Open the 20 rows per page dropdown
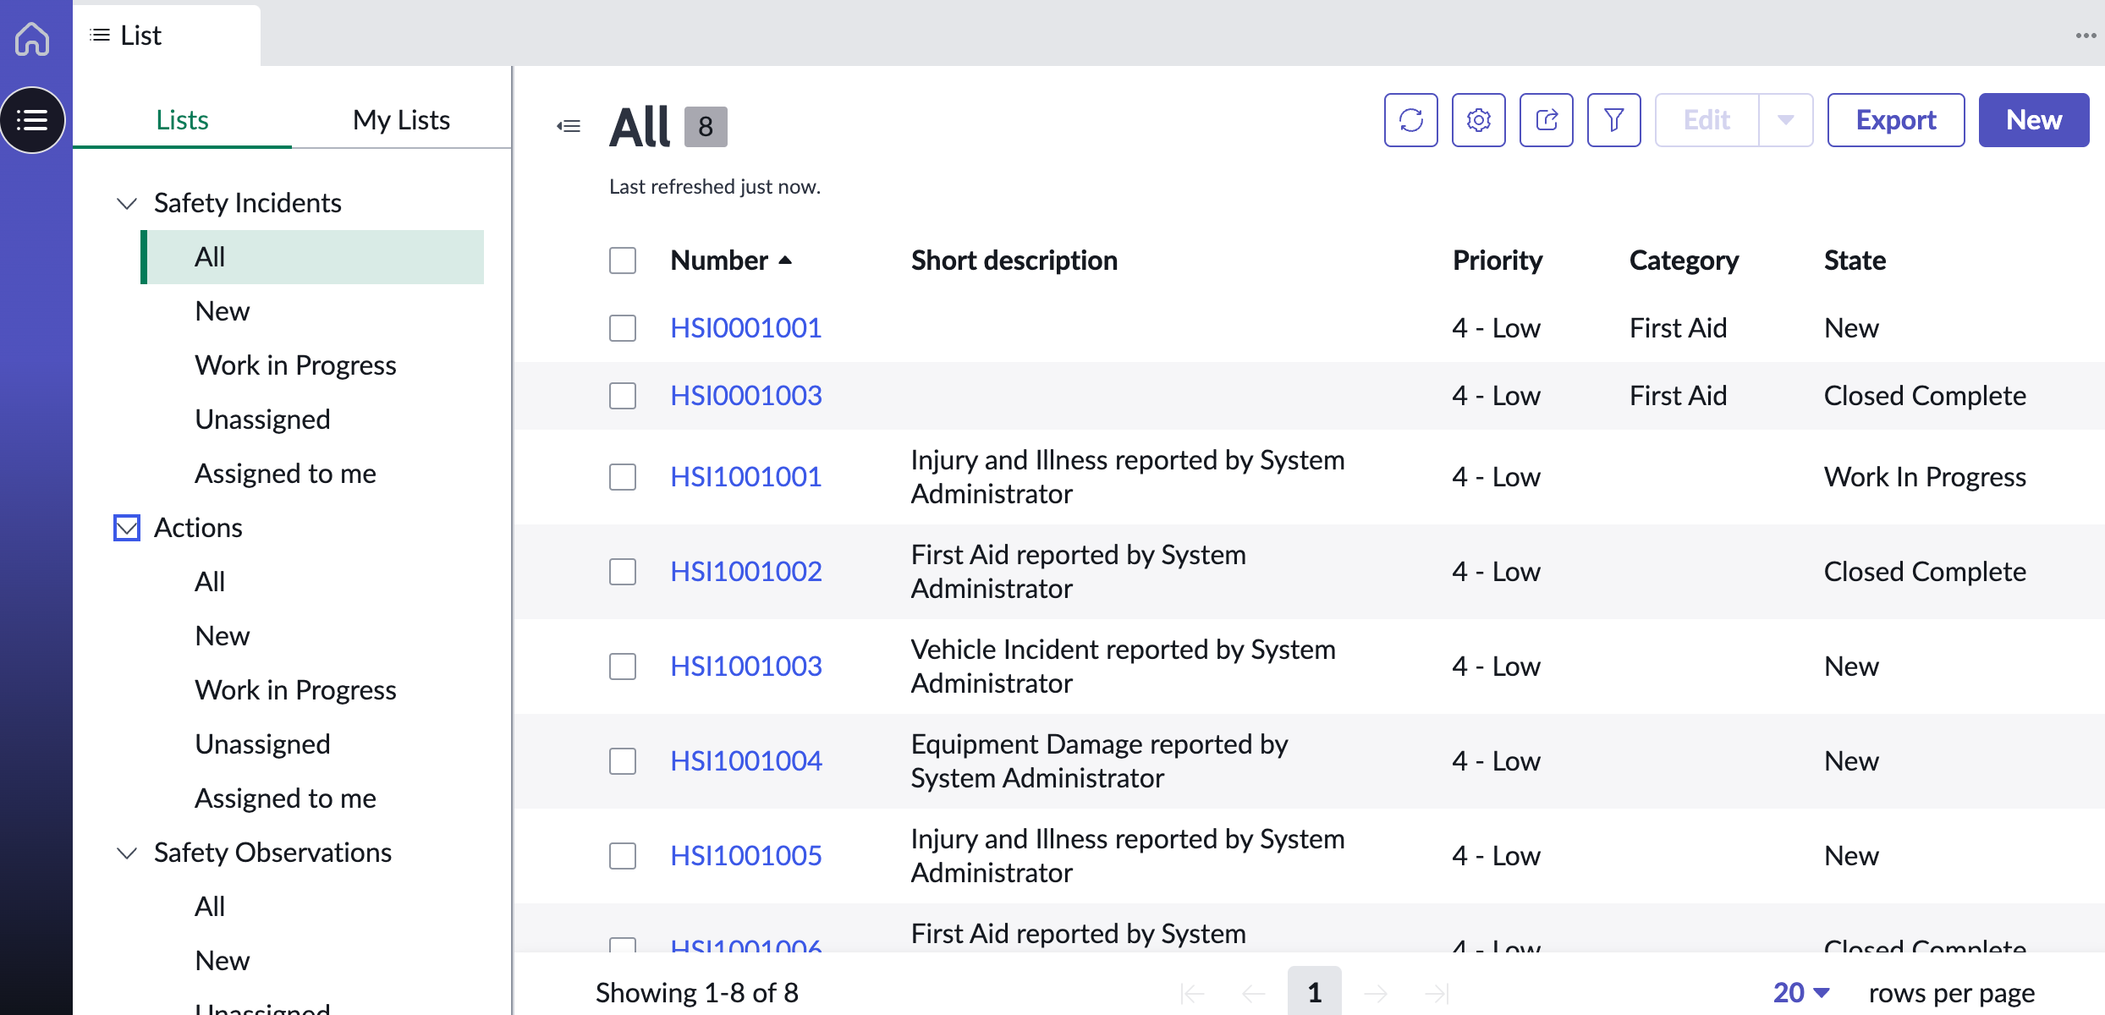This screenshot has width=2105, height=1015. click(1801, 993)
